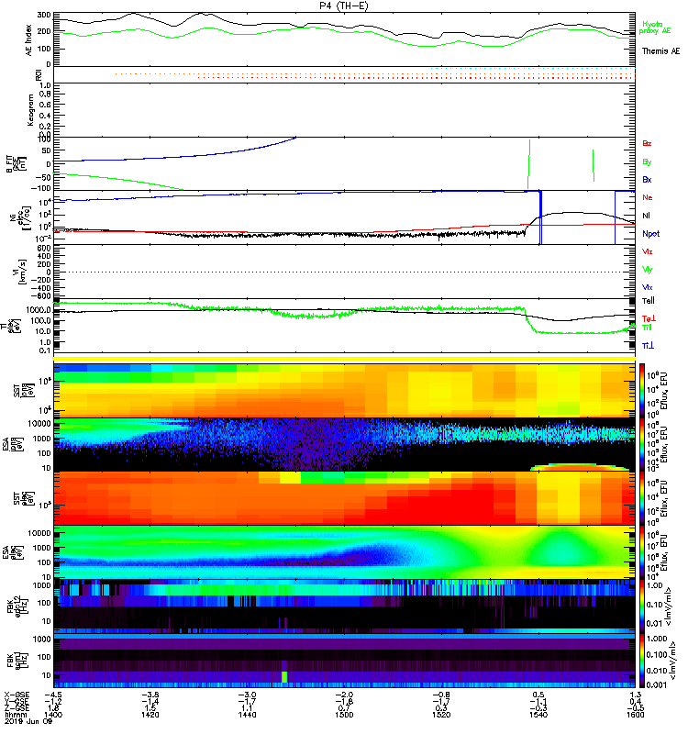Click the "AE Index" vertical axis label
Screen dimensions: 688x734
tap(28, 39)
